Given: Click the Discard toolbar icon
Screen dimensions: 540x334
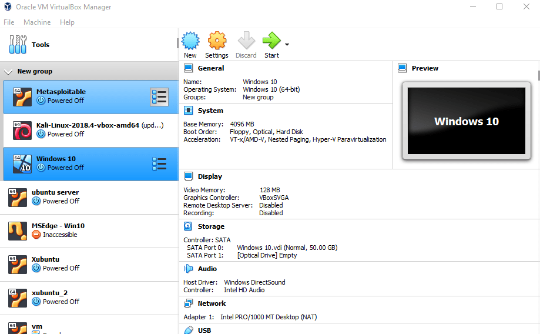Looking at the screenshot, I should point(246,41).
